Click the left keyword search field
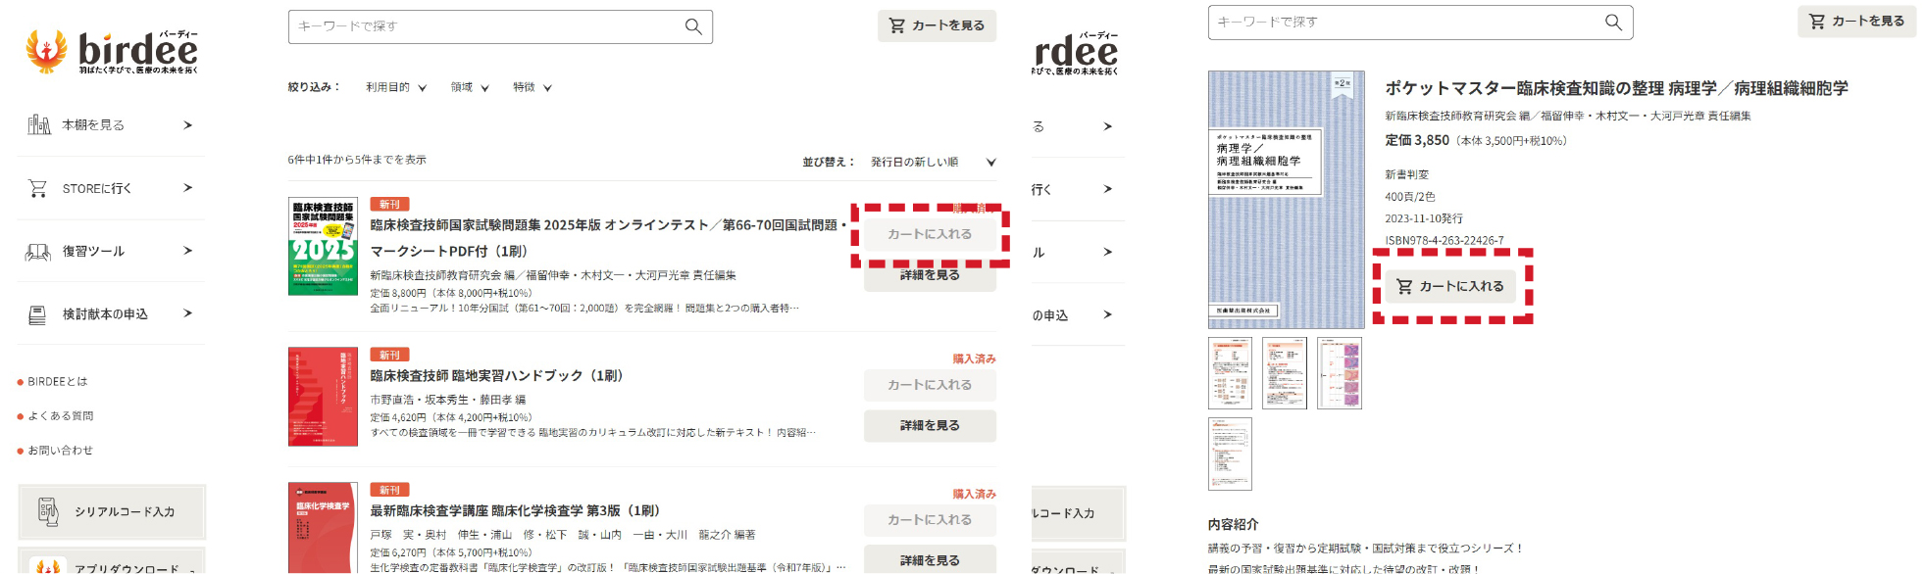The height and width of the screenshot is (574, 1926). pyautogui.click(x=485, y=26)
